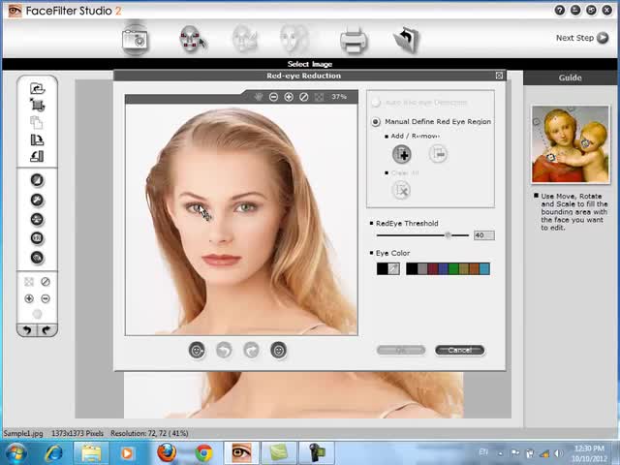Select the pan hand tool in the preview bar

[259, 97]
